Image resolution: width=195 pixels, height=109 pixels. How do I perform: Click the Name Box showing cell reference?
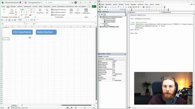(12, 24)
